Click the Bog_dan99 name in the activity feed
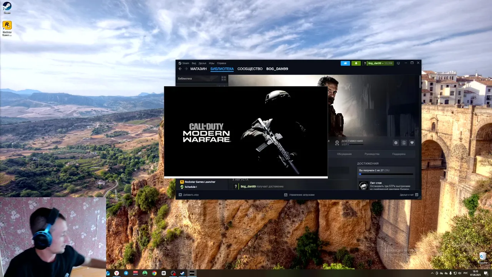Viewport: 492px width, 277px height. pyautogui.click(x=248, y=187)
